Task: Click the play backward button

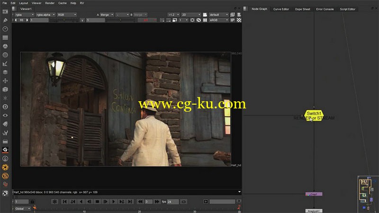Action: (x=81, y=202)
